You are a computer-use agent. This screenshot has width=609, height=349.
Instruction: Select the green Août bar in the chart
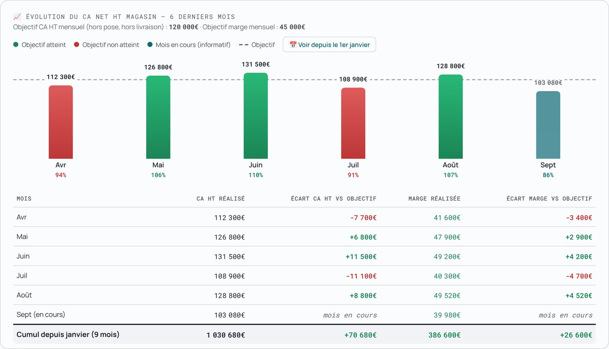451,117
